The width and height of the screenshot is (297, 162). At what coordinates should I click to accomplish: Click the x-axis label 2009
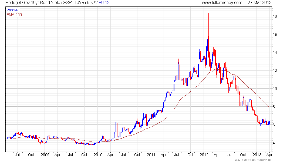(45, 155)
